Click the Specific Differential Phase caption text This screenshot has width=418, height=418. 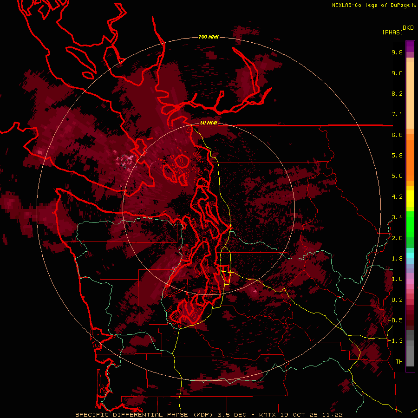pos(209,415)
